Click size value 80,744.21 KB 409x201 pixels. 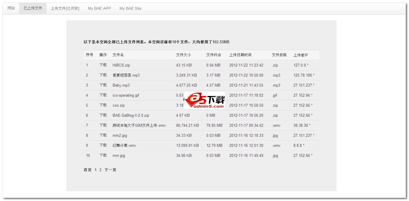pos(187,125)
